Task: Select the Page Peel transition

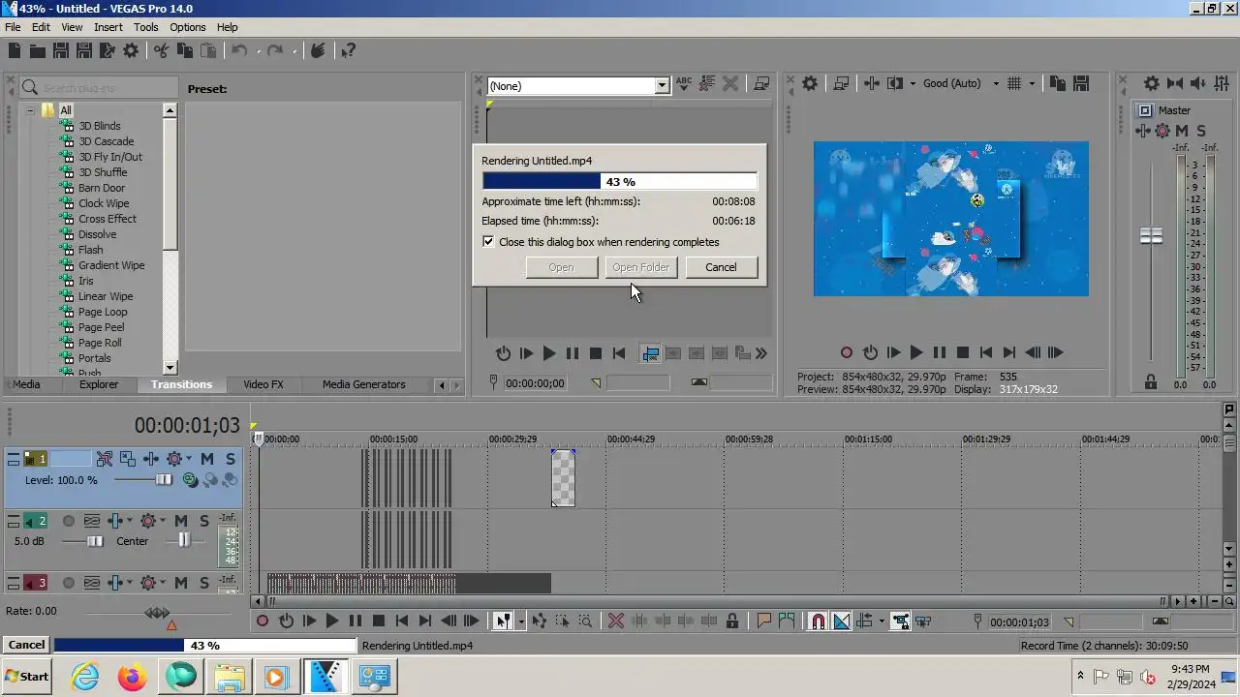Action: point(102,327)
